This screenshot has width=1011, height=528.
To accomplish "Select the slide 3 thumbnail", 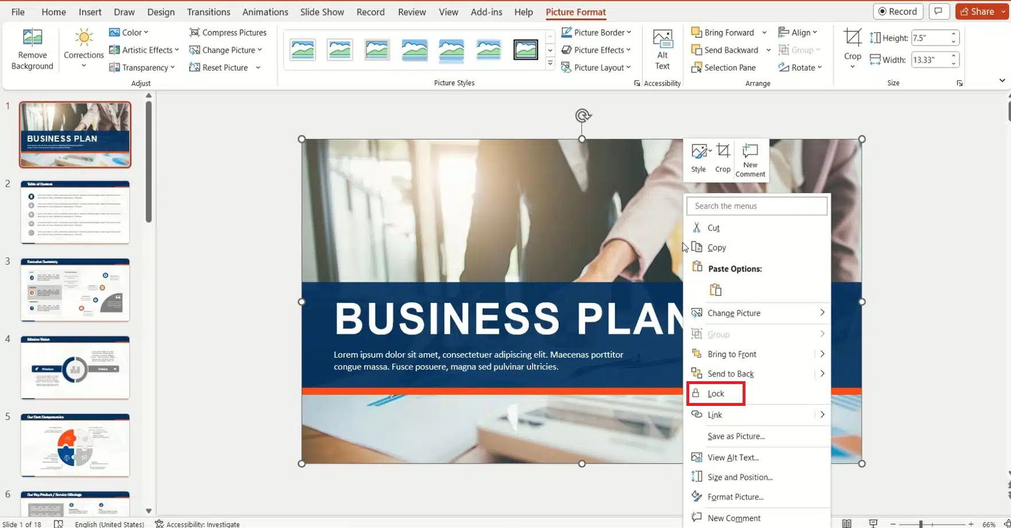I will tap(75, 290).
